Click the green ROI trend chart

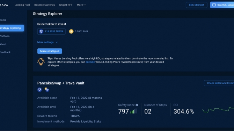[218, 109]
